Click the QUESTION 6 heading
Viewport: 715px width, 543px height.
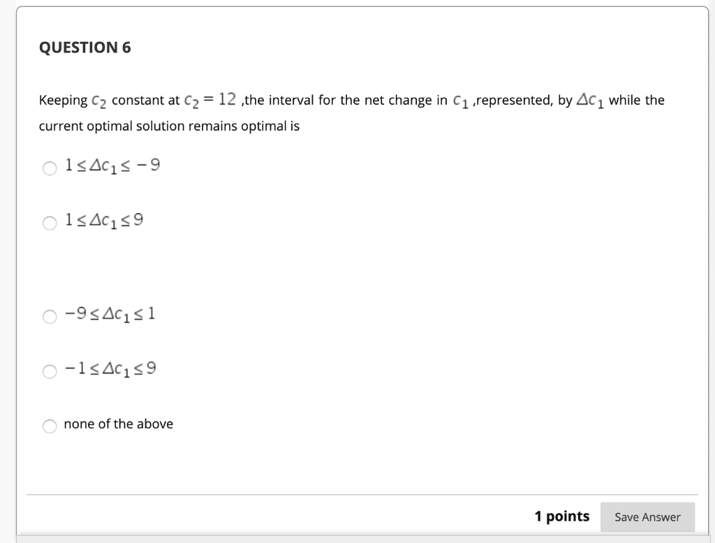pyautogui.click(x=85, y=48)
